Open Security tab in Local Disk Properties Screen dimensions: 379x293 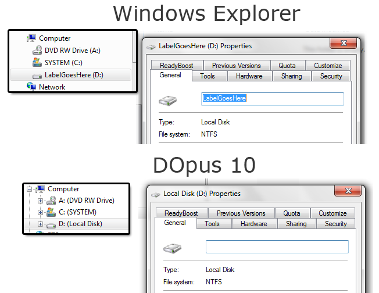(335, 224)
